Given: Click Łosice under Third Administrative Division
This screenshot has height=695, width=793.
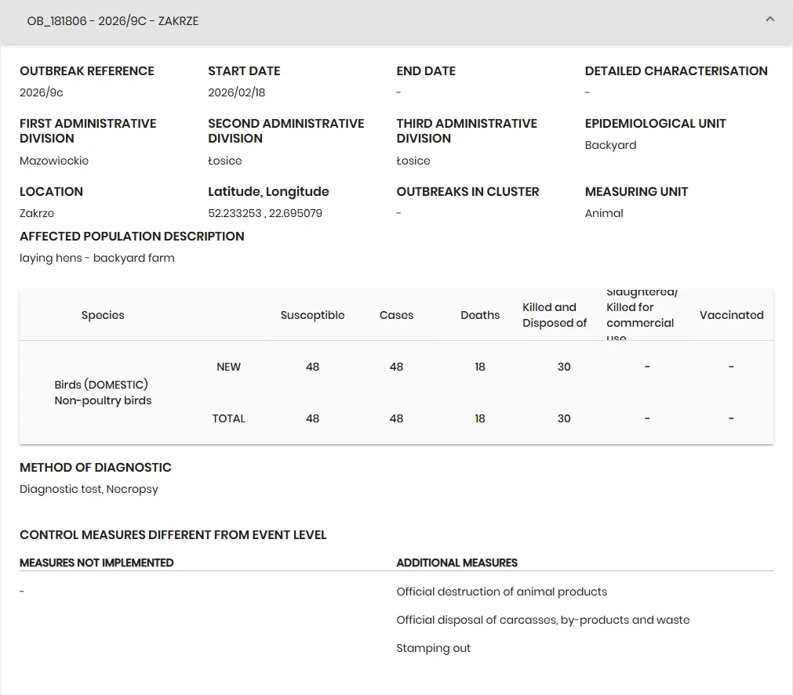Looking at the screenshot, I should (413, 161).
